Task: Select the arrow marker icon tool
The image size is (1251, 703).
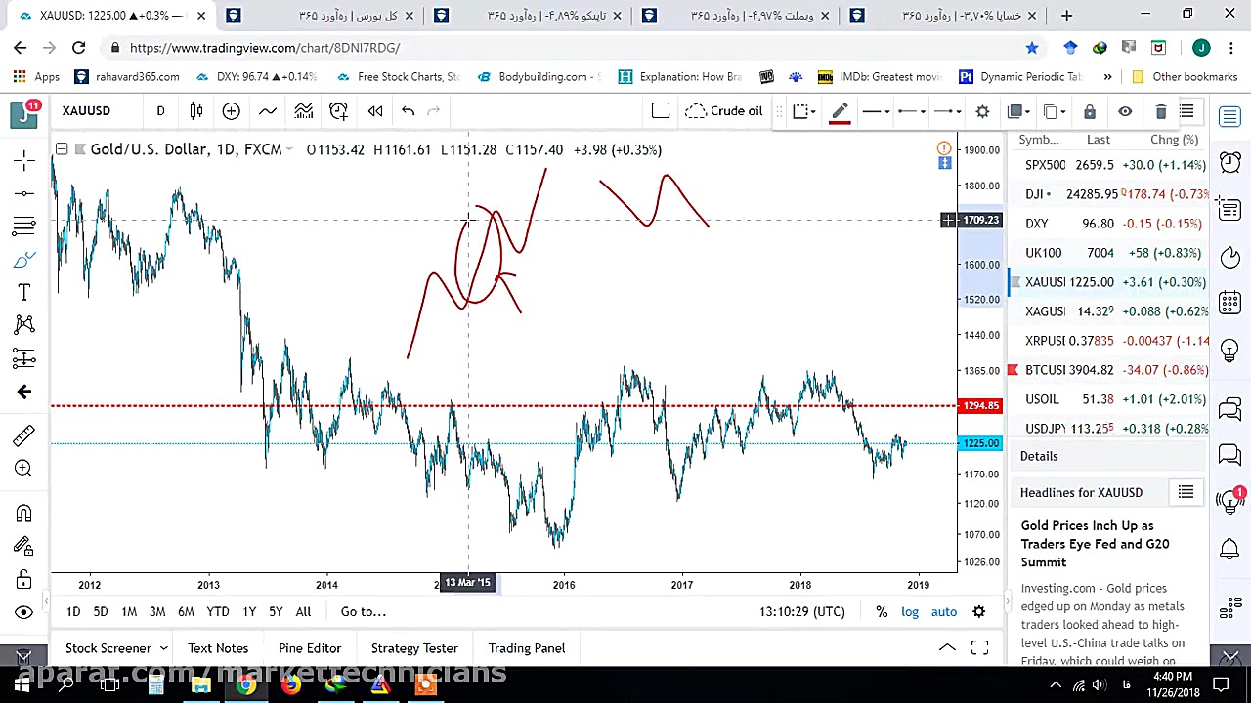Action: pos(24,392)
